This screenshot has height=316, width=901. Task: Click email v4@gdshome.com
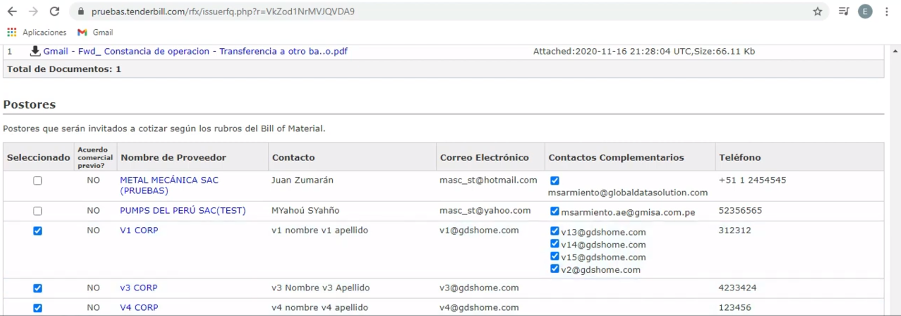479,307
